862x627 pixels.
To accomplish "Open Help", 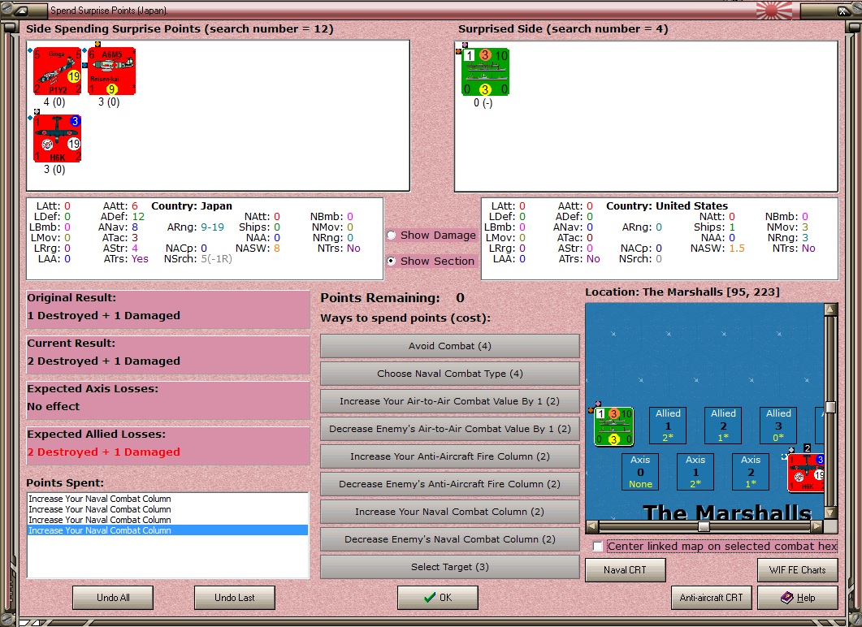I will click(x=798, y=597).
